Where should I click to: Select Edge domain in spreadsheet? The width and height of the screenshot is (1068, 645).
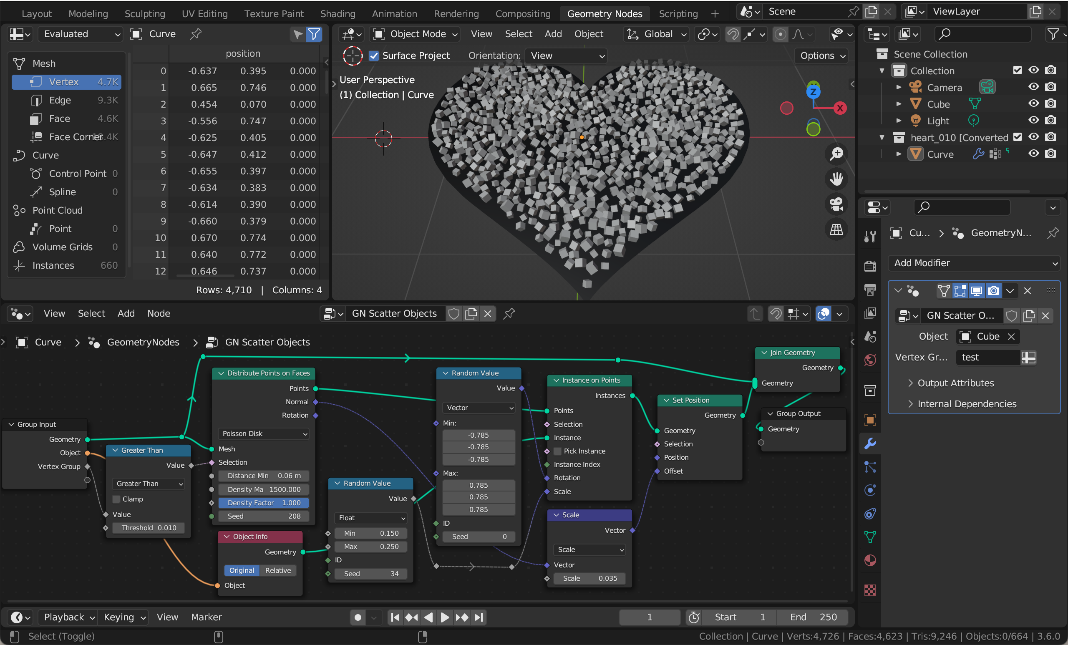tap(66, 100)
